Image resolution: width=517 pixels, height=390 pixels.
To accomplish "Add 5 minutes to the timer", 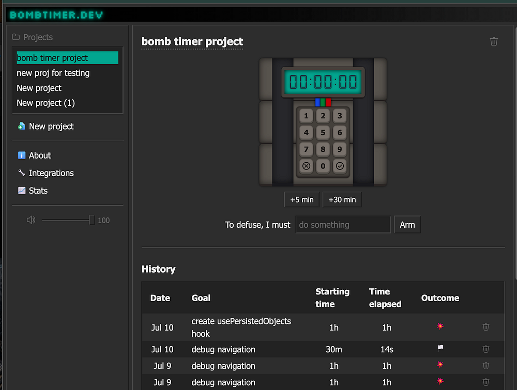I will point(302,199).
